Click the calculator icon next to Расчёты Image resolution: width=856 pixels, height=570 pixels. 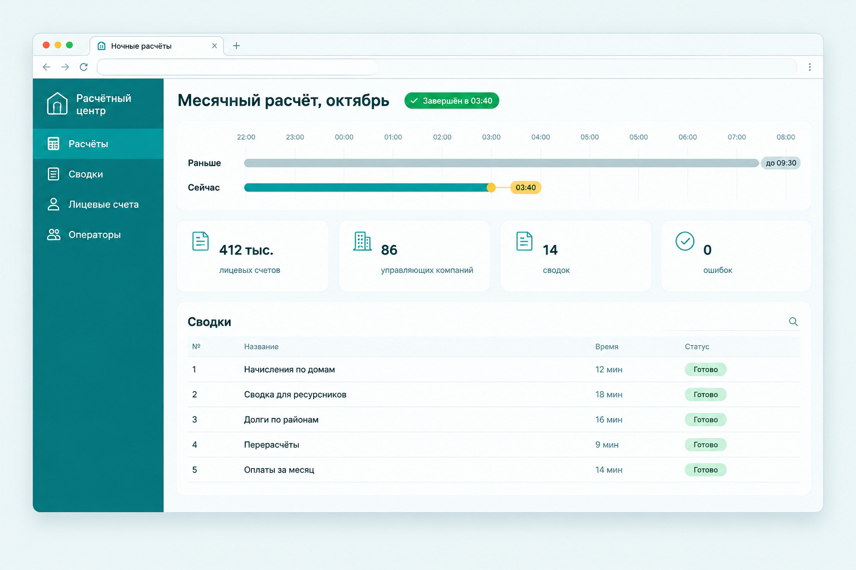pyautogui.click(x=53, y=144)
